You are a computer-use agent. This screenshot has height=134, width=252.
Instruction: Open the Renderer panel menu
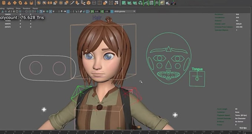tap(27, 8)
